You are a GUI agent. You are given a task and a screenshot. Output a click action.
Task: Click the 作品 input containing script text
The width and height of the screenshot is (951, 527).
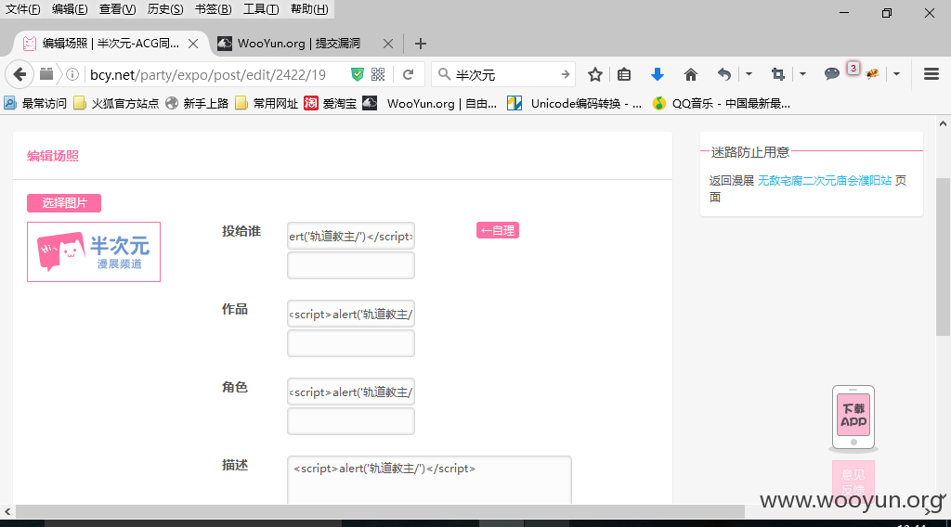click(351, 314)
